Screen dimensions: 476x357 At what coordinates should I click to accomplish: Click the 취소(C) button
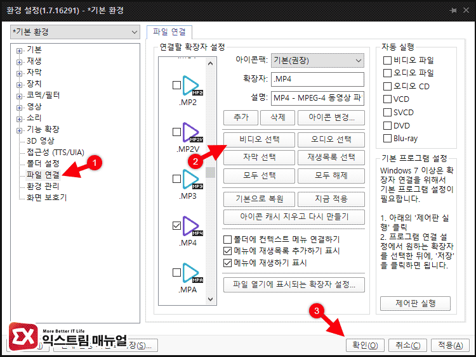pyautogui.click(x=407, y=345)
